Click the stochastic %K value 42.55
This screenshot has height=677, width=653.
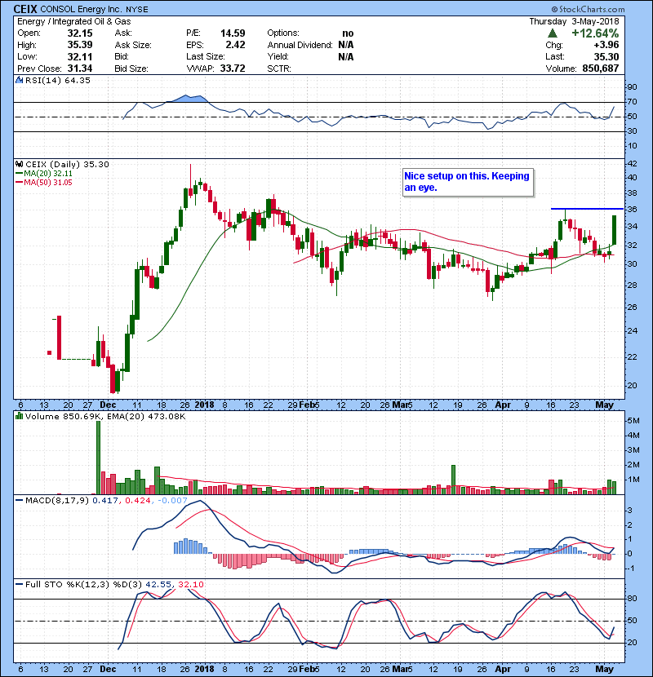pos(158,585)
